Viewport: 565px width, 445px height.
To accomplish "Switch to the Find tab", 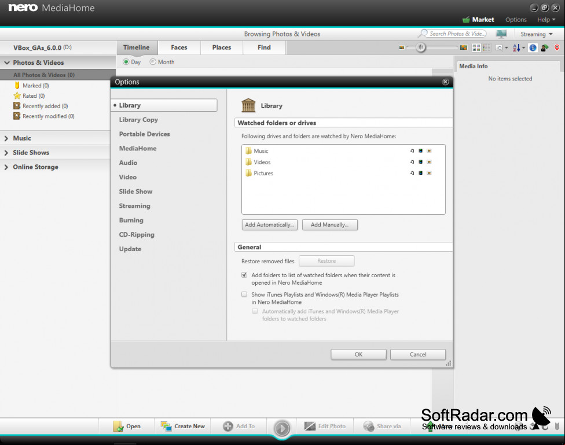I will [x=264, y=47].
